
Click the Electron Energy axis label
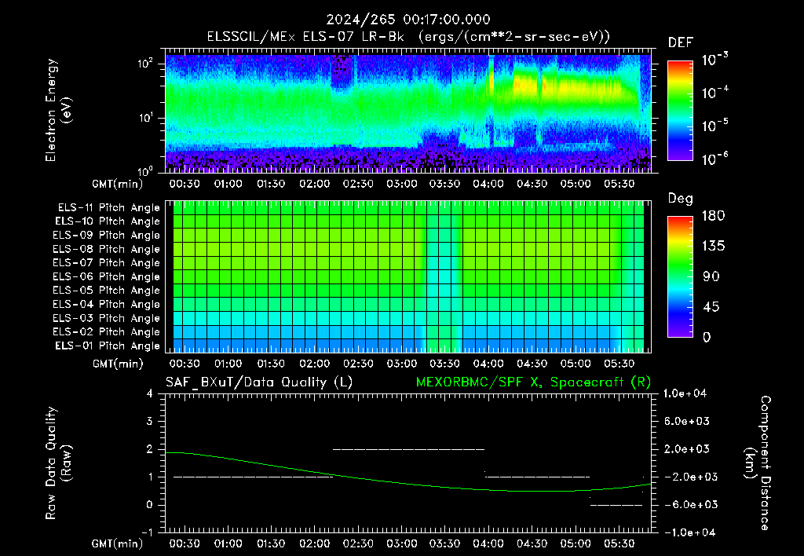pos(58,110)
